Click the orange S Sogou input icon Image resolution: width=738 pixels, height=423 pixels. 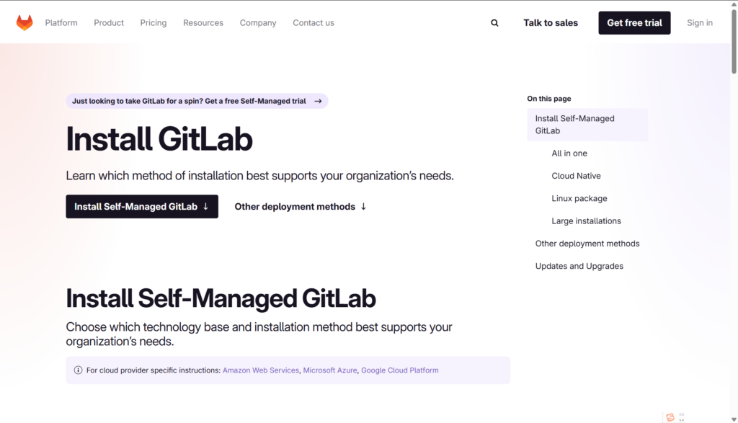pos(670,417)
